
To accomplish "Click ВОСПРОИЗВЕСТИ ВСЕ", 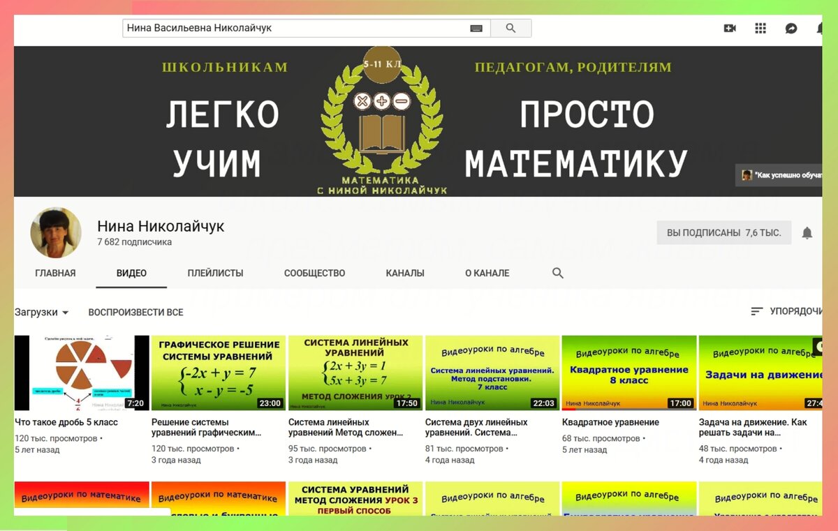I will [x=135, y=312].
